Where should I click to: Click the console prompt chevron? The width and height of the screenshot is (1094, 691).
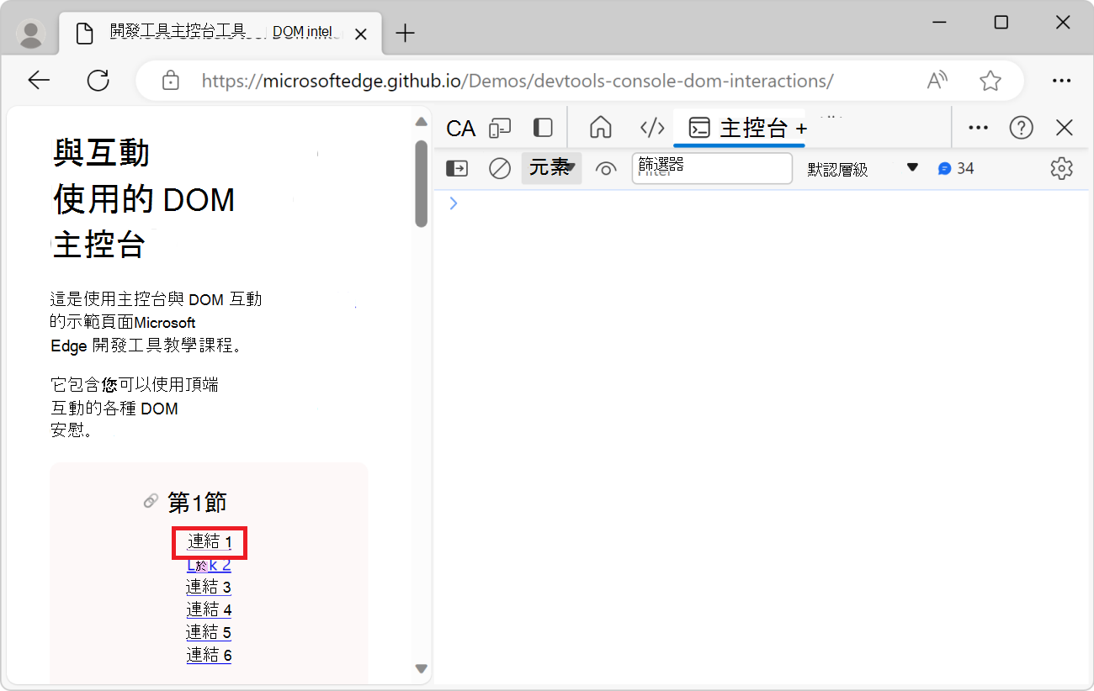pyautogui.click(x=454, y=203)
